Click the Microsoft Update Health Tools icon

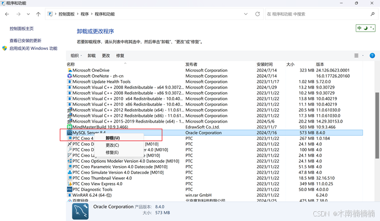(70, 82)
